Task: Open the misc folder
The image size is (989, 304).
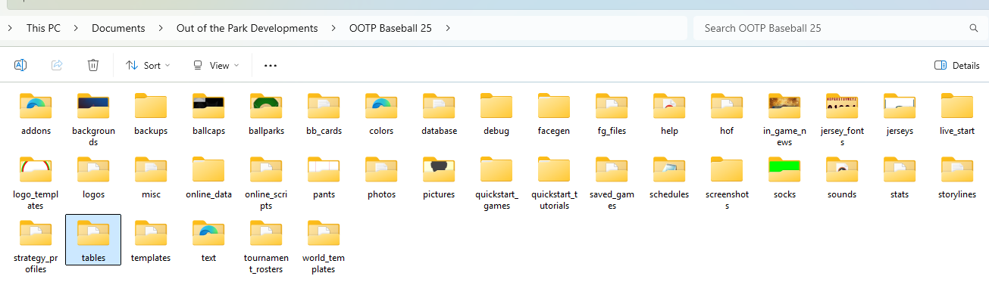Action: coord(151,178)
